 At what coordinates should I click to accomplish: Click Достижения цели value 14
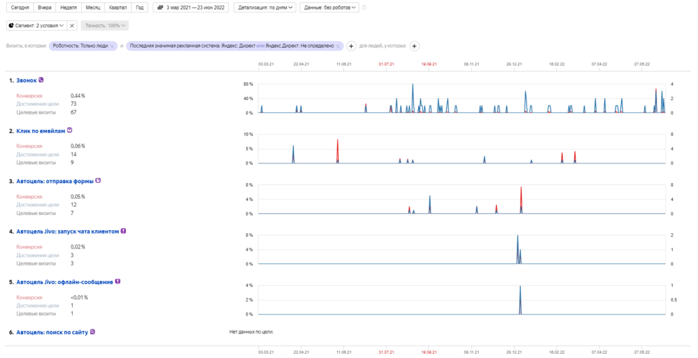74,154
